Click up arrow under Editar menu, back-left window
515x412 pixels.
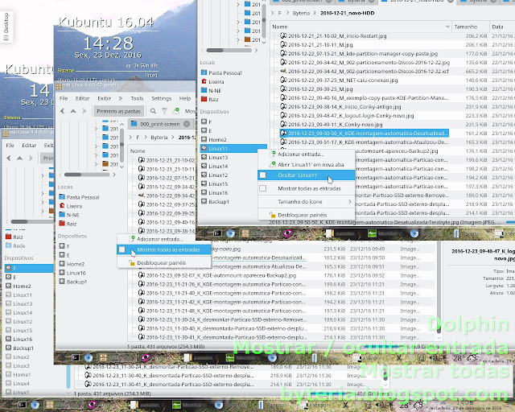coord(19,158)
